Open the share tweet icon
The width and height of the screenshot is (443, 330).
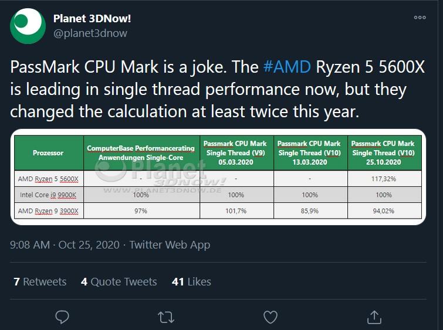pos(374,317)
